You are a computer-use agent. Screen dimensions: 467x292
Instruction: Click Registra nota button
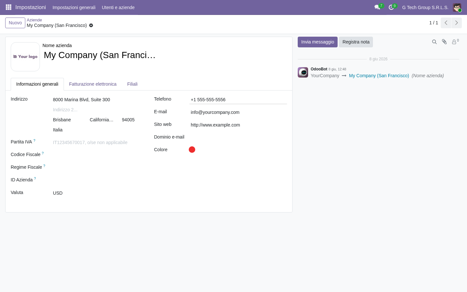click(x=356, y=42)
